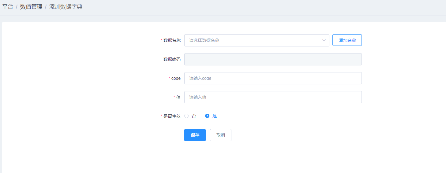
Task: Select the 是 radio button
Action: pyautogui.click(x=207, y=116)
